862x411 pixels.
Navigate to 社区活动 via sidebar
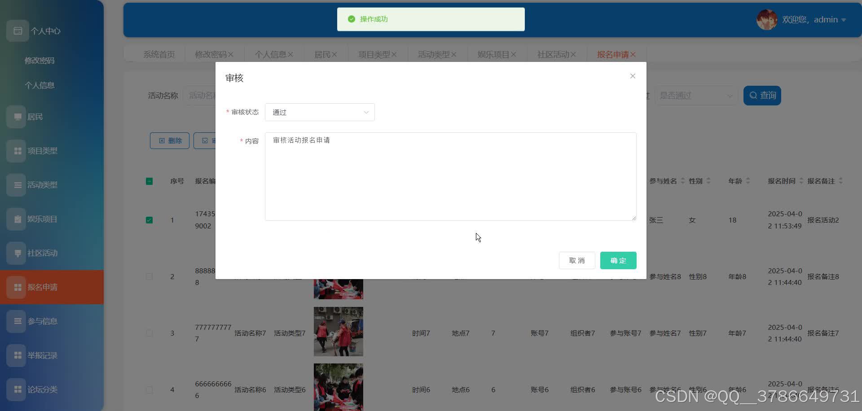coord(44,253)
